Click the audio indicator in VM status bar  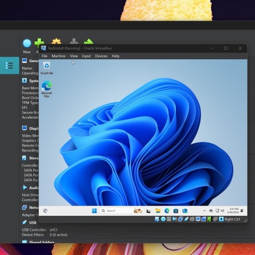click(174, 219)
